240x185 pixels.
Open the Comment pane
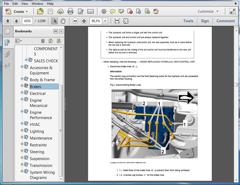click(225, 21)
